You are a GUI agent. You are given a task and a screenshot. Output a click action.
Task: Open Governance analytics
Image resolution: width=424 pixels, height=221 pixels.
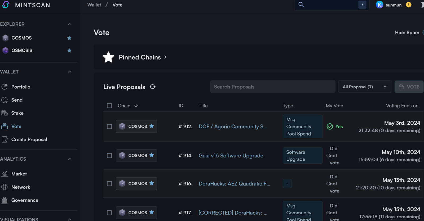25,200
